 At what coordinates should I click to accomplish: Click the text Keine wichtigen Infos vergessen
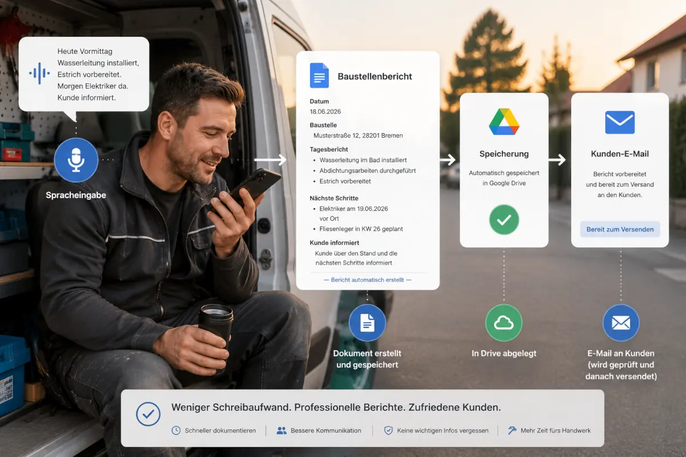pos(442,431)
